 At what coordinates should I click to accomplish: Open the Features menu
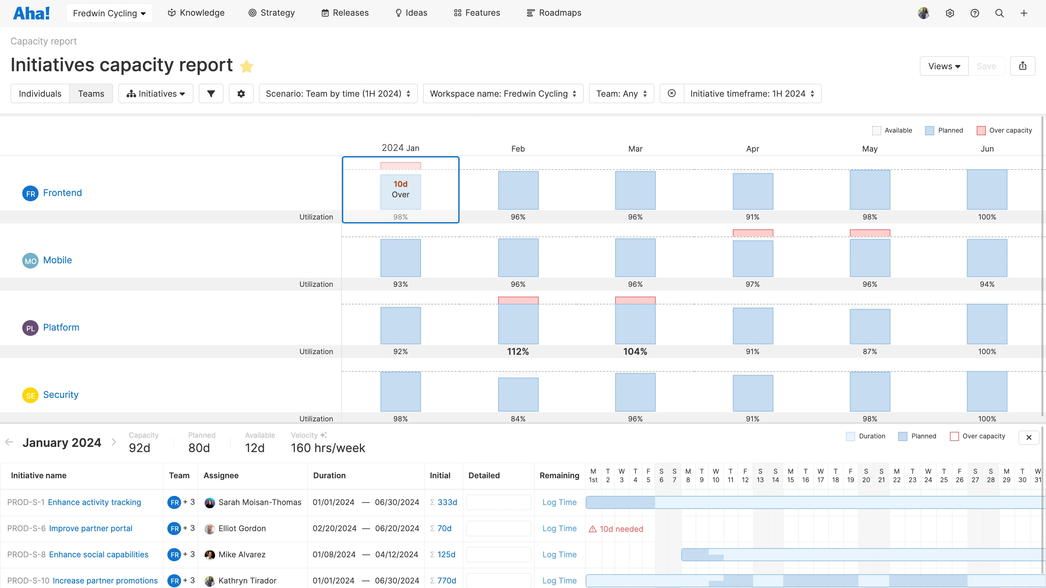[477, 13]
